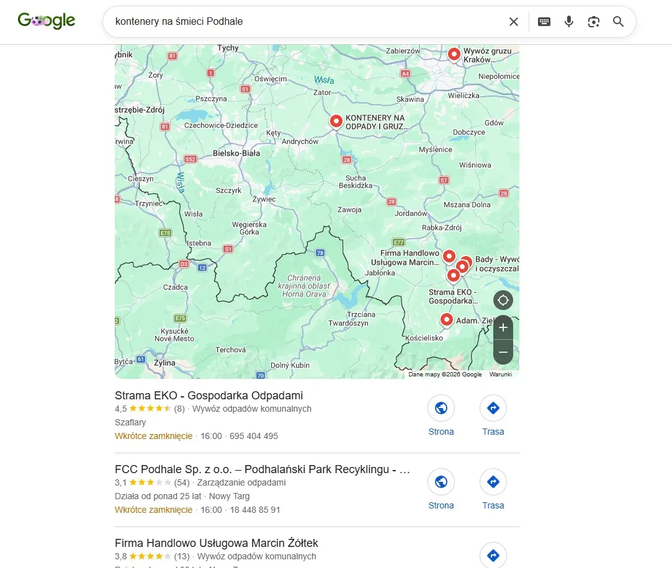Click 'Trasa' label under Strama EKO
Viewport: 672px width, 568px height.
(x=493, y=432)
